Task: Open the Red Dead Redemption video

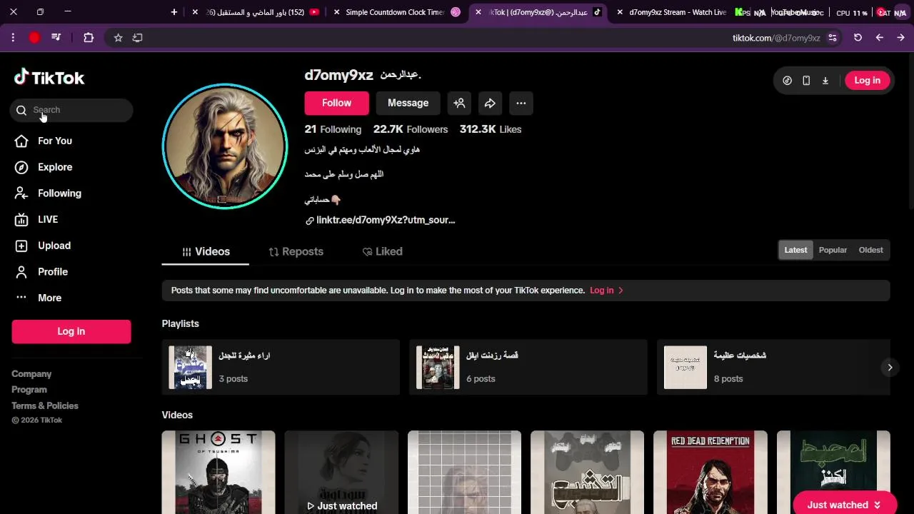Action: [710, 472]
